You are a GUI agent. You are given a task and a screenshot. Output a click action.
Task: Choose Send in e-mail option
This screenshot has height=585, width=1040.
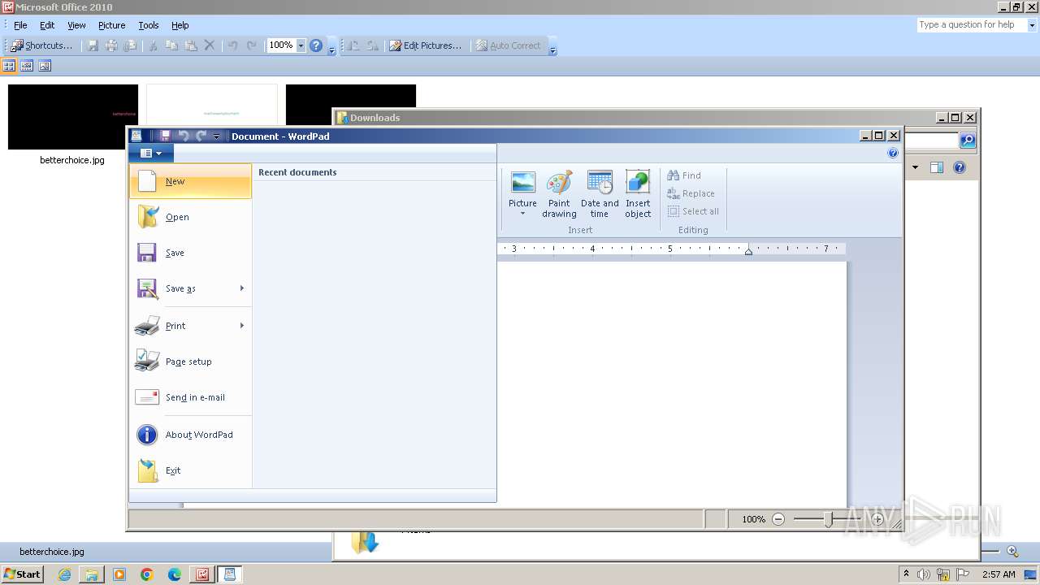[190, 397]
